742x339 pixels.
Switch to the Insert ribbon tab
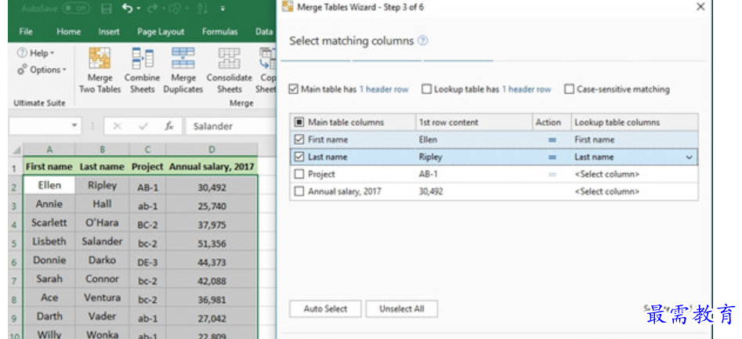109,31
